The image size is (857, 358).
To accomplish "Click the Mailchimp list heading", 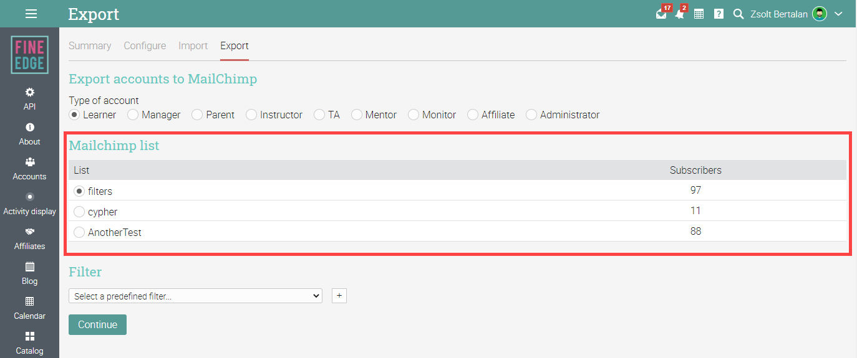I will pyautogui.click(x=114, y=146).
